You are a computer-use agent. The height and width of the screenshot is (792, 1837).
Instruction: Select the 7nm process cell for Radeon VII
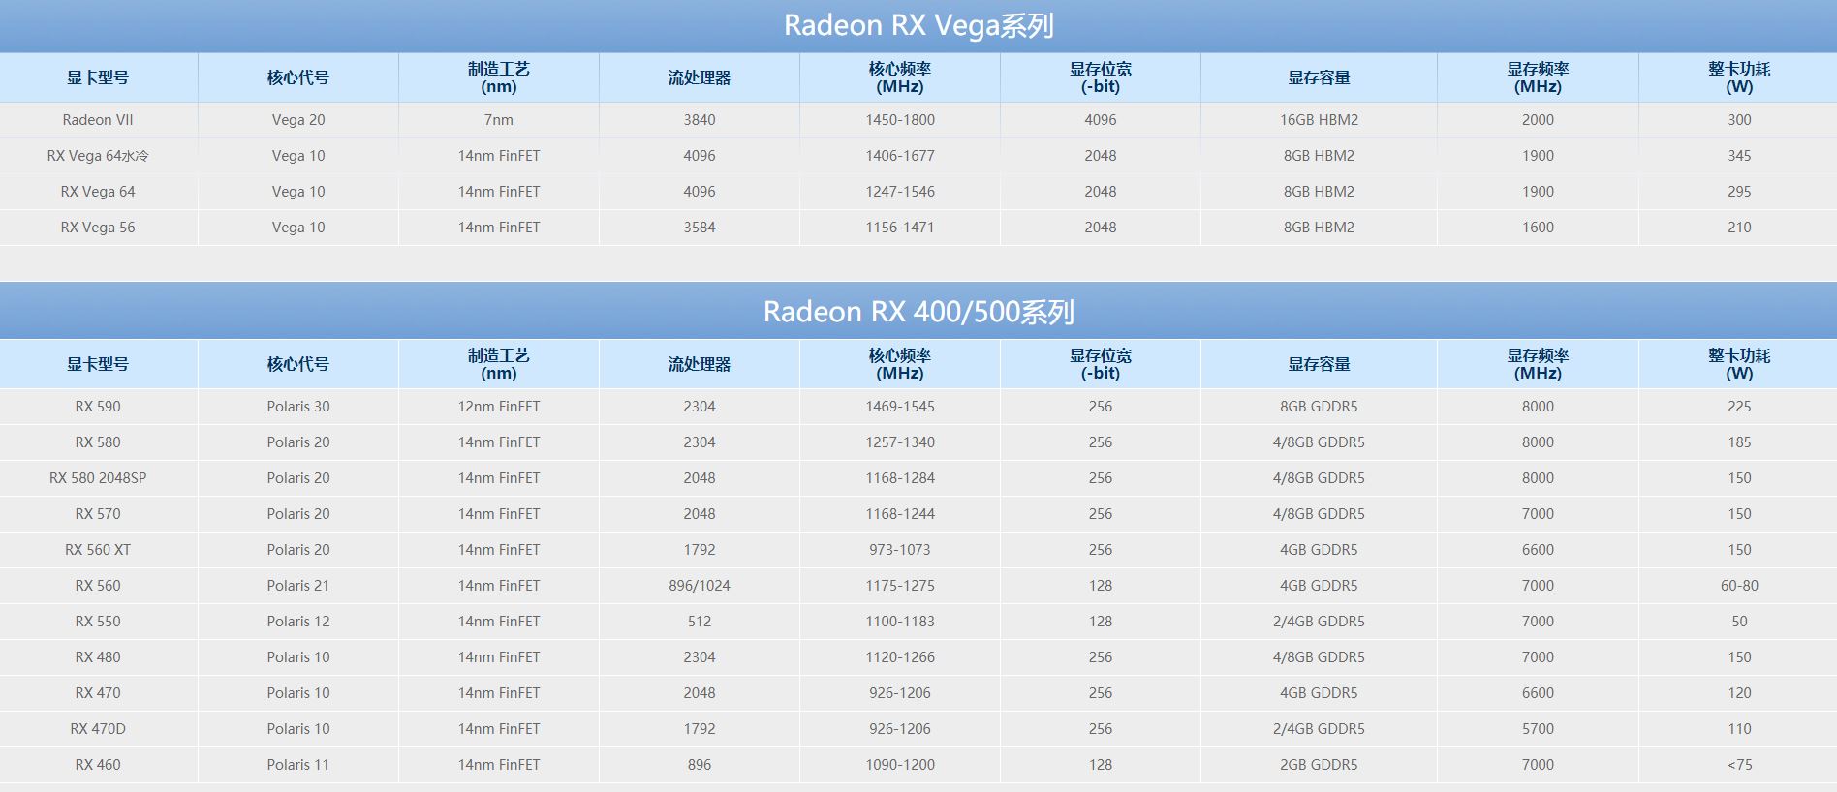tap(499, 120)
